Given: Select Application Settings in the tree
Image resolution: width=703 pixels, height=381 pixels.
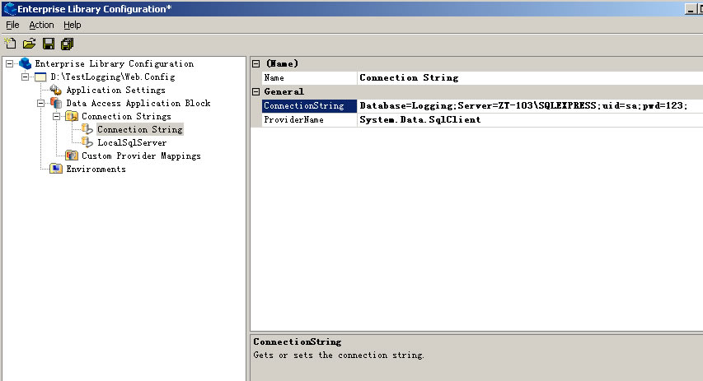Looking at the screenshot, I should click(115, 90).
